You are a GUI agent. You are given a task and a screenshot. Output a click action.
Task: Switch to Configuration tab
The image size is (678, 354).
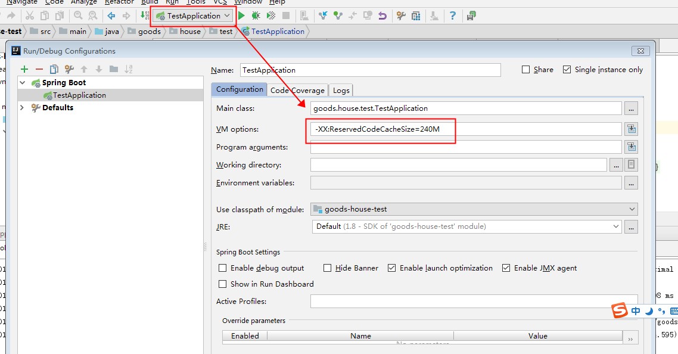pyautogui.click(x=239, y=89)
